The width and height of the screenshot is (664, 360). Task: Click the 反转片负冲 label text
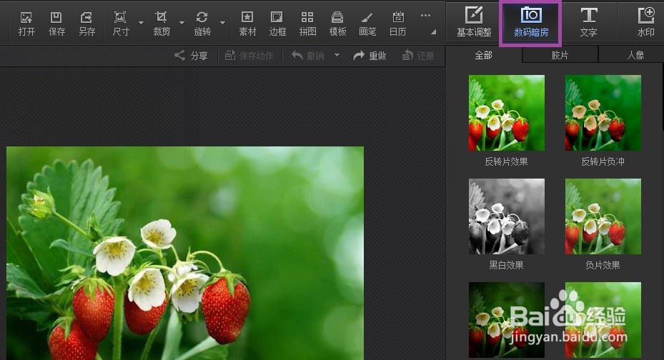(603, 161)
